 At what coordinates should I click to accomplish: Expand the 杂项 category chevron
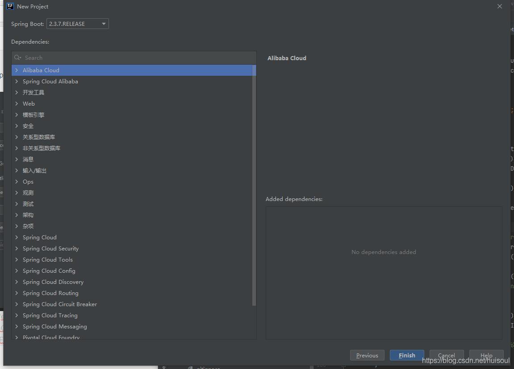(17, 226)
